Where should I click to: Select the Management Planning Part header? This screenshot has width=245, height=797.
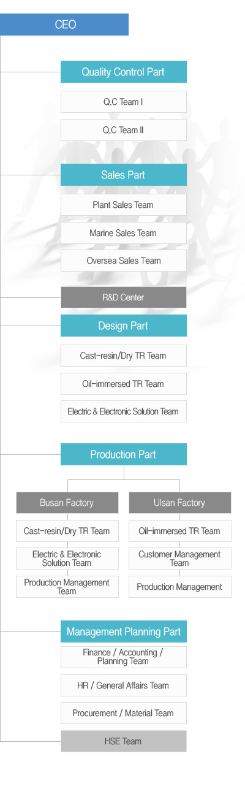pos(123,631)
